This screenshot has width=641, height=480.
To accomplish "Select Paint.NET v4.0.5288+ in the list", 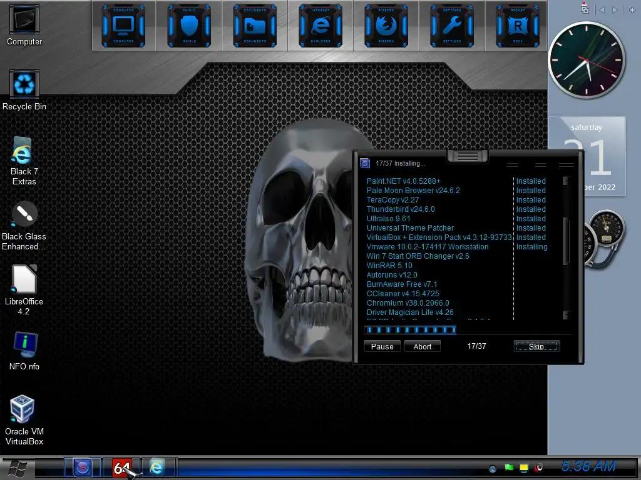I will click(404, 181).
